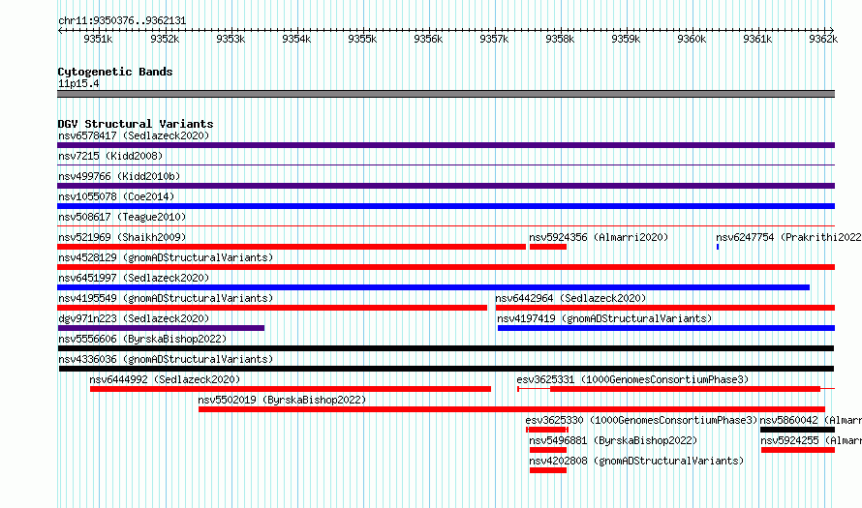The height and width of the screenshot is (508, 862).
Task: Click the red nsv5502019 variant bar
Action: point(511,409)
